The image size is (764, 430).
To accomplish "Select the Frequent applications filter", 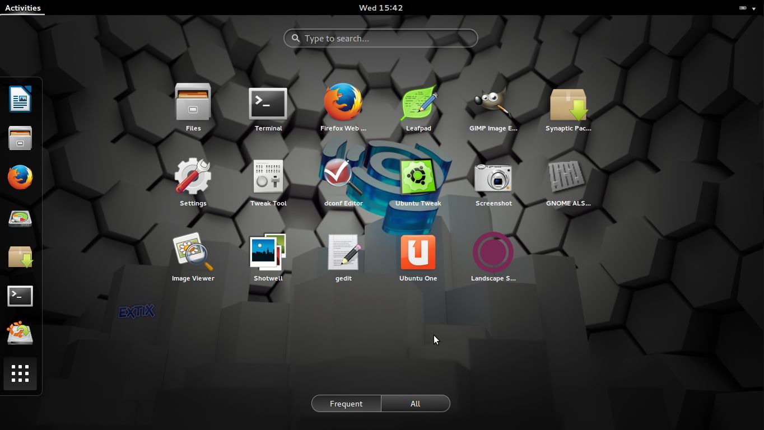I will 346,403.
